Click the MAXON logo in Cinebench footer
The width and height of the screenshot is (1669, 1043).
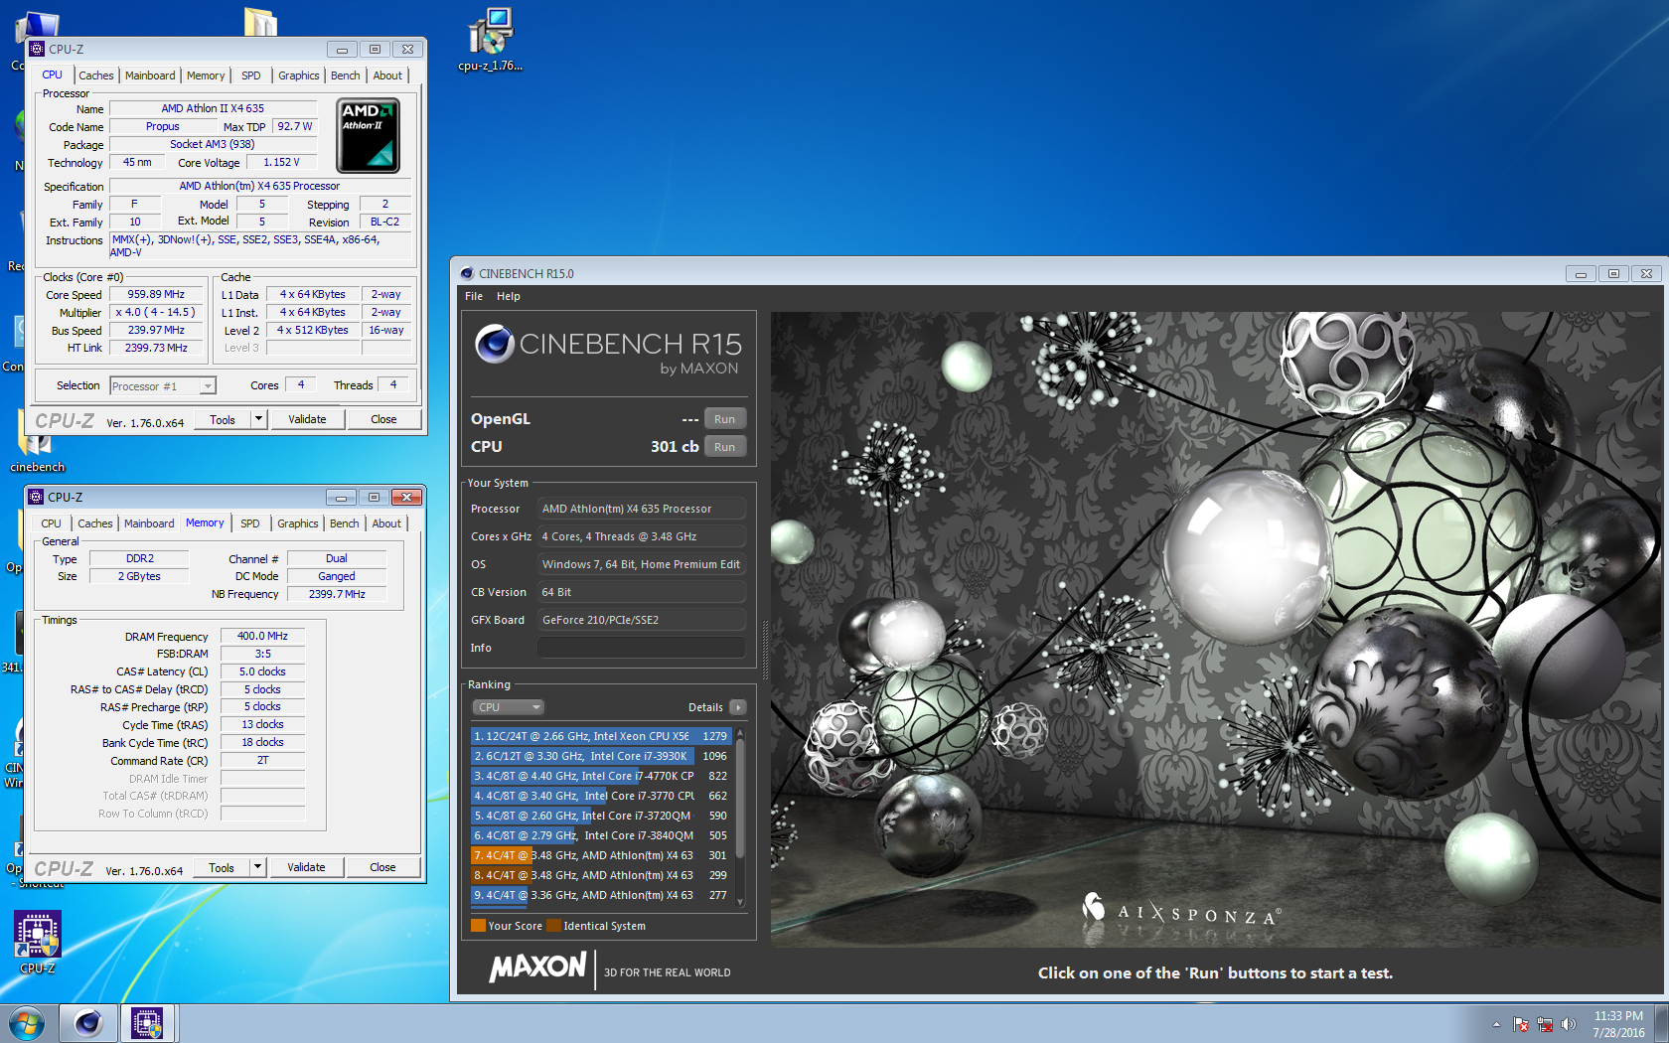537,967
